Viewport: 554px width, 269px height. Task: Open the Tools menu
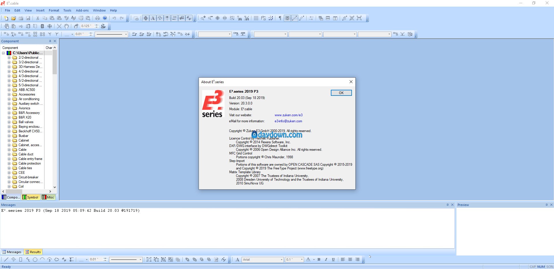(x=67, y=10)
